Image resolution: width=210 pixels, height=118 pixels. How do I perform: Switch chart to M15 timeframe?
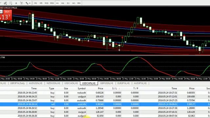pos(47,3)
